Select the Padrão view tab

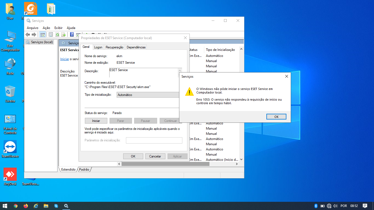[84, 170]
